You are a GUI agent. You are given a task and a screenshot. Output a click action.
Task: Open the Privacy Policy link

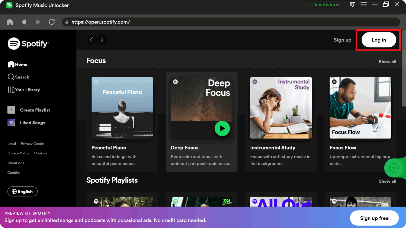(18, 153)
